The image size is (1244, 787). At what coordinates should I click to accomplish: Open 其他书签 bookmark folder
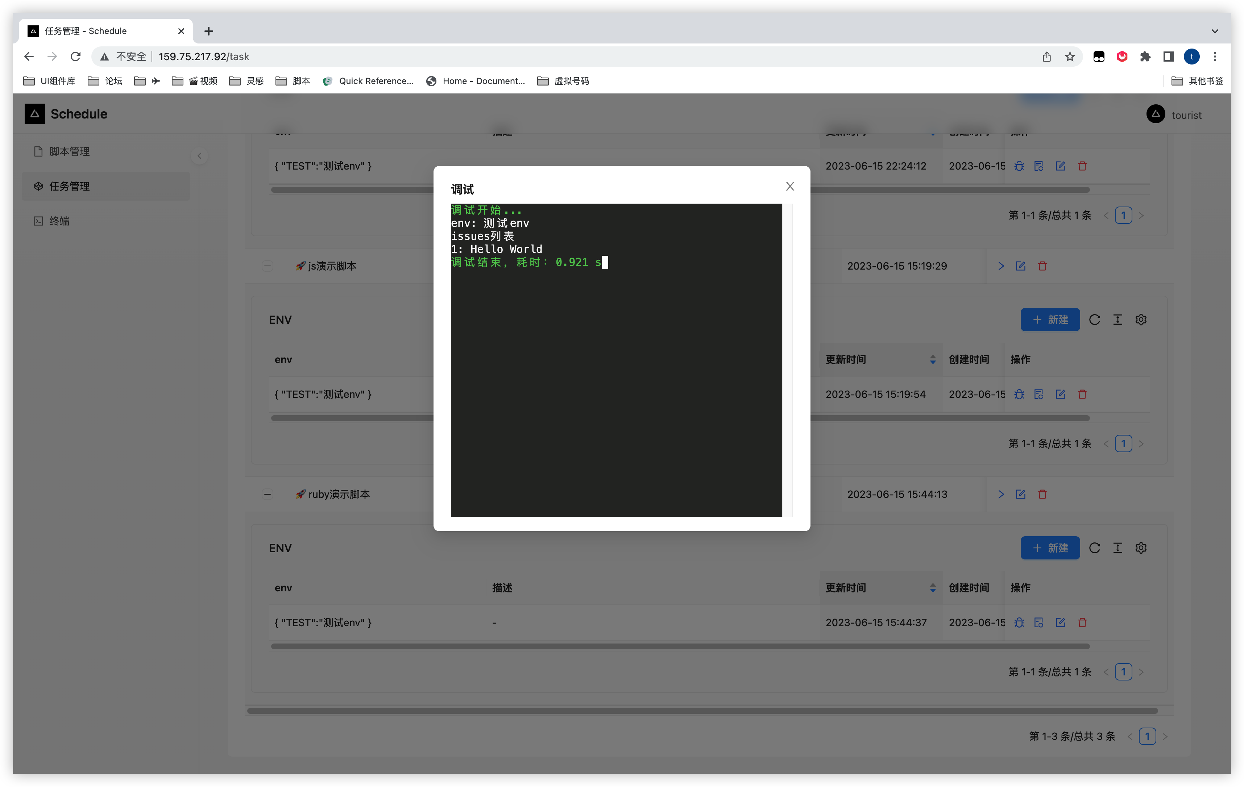coord(1198,81)
